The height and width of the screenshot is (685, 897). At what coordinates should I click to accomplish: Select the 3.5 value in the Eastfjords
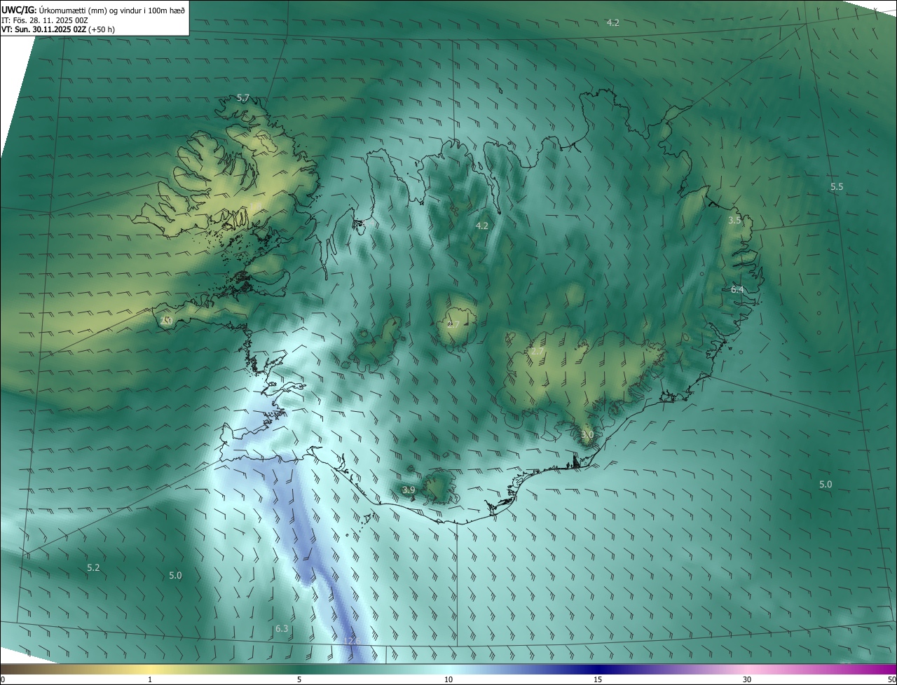734,220
